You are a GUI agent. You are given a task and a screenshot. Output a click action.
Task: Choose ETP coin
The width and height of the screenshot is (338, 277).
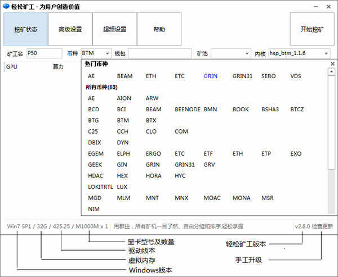pyautogui.click(x=266, y=154)
